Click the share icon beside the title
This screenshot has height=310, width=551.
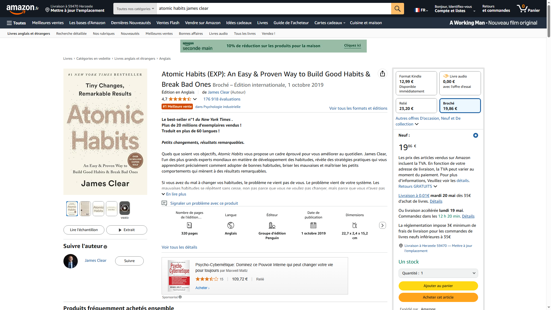[382, 74]
